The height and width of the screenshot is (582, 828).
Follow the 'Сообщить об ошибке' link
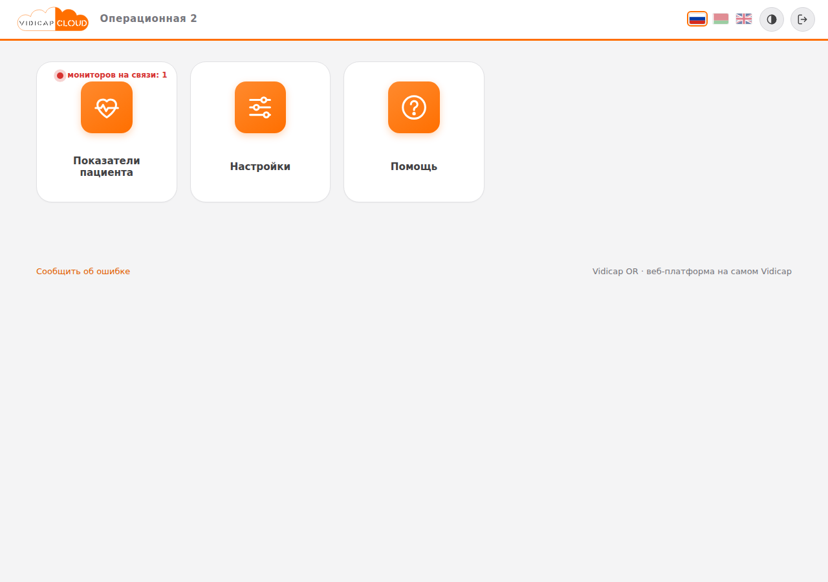(x=83, y=272)
